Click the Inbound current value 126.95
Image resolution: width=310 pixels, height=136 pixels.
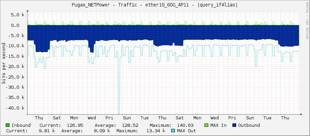(75, 125)
